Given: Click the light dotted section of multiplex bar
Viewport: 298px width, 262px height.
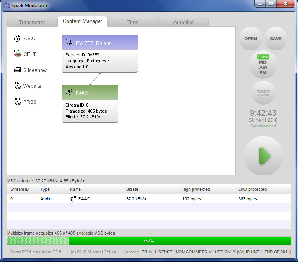Looking at the screenshot, I should [x=38, y=241].
